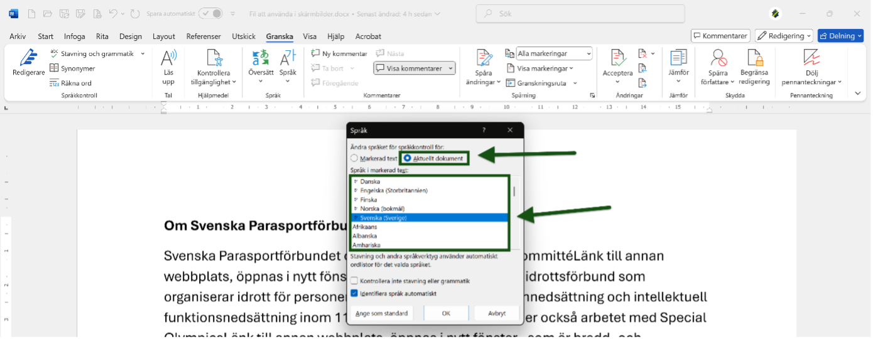This screenshot has width=873, height=339.
Task: Click the Språk ribbon icon
Action: (288, 58)
